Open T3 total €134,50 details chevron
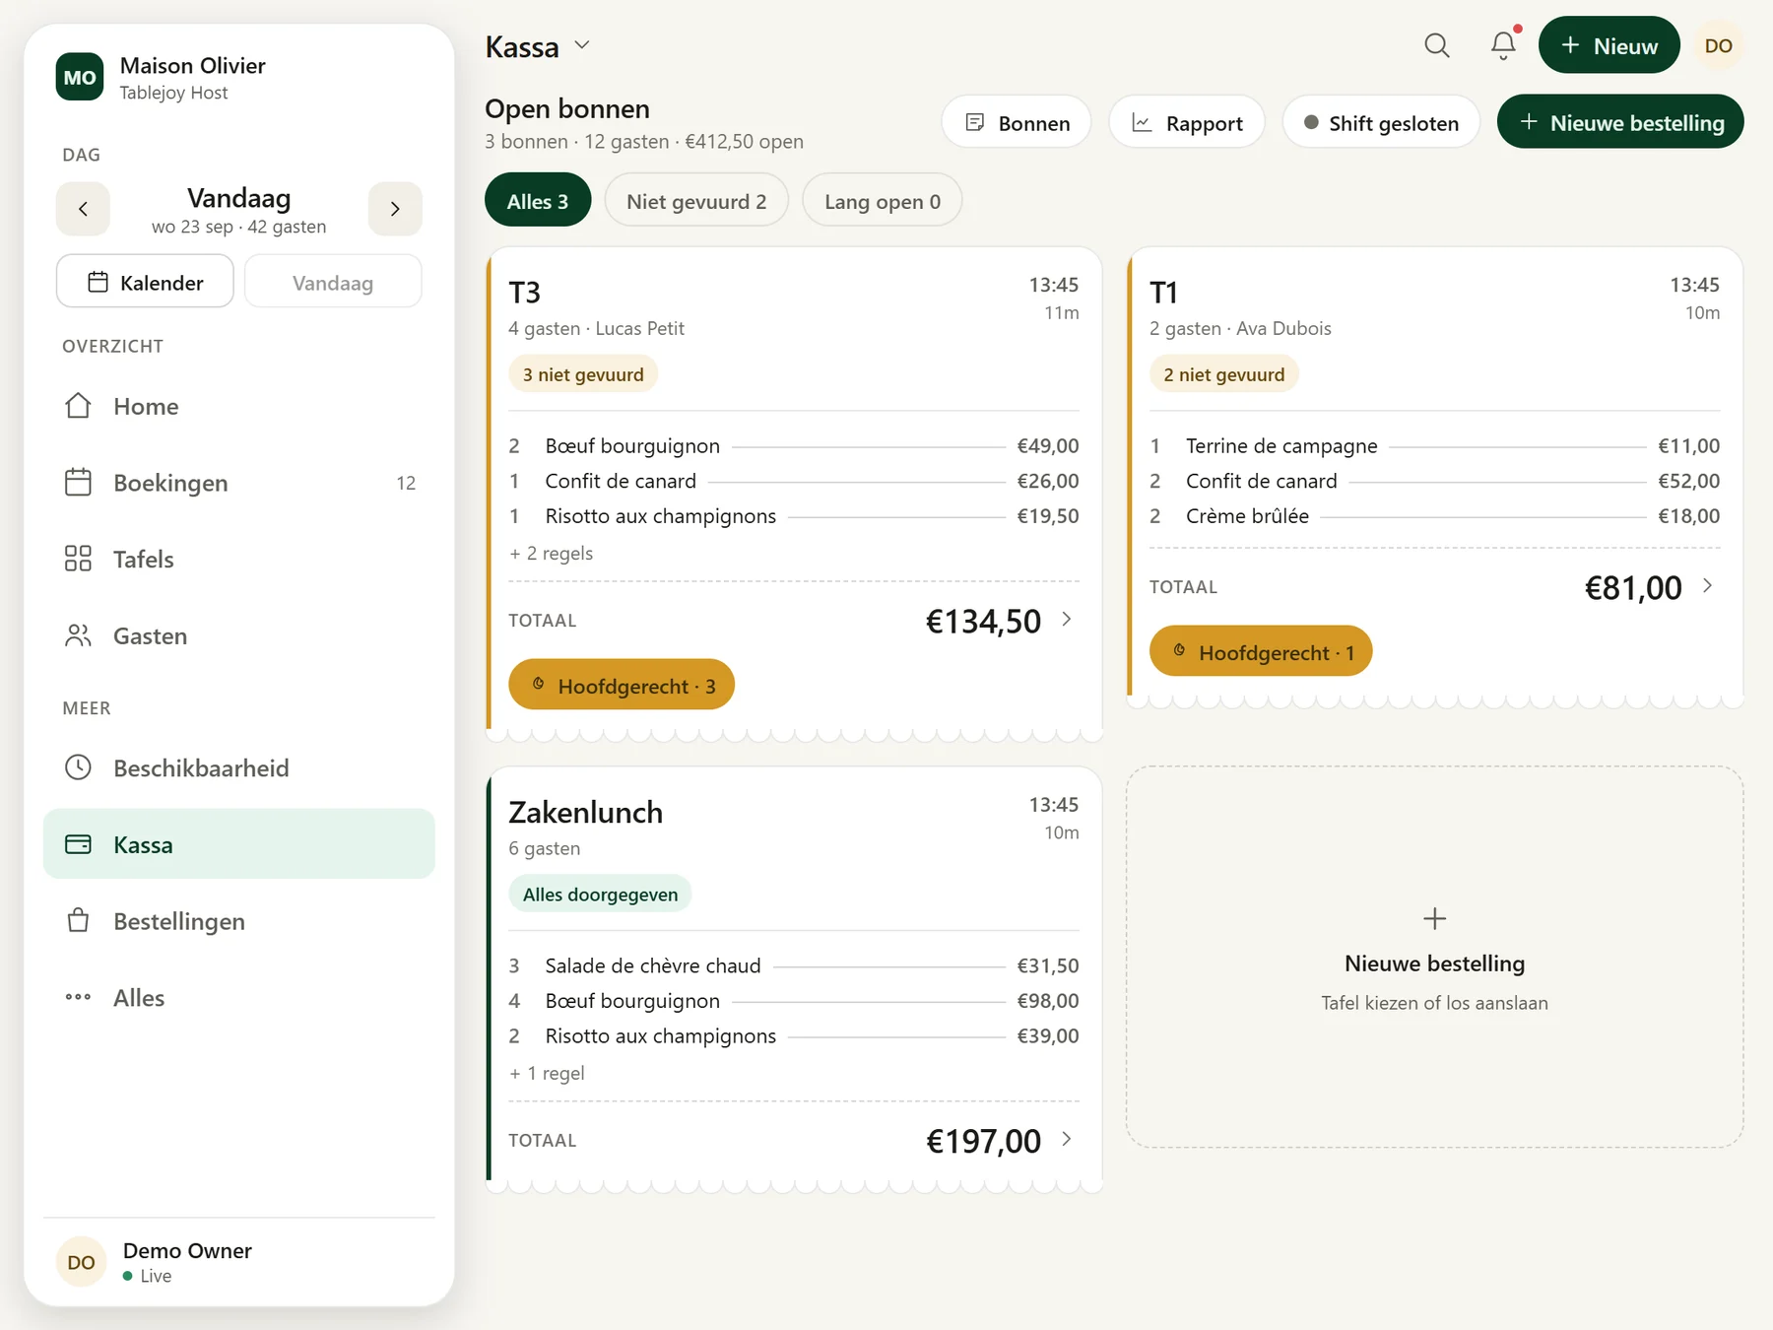 point(1067,620)
